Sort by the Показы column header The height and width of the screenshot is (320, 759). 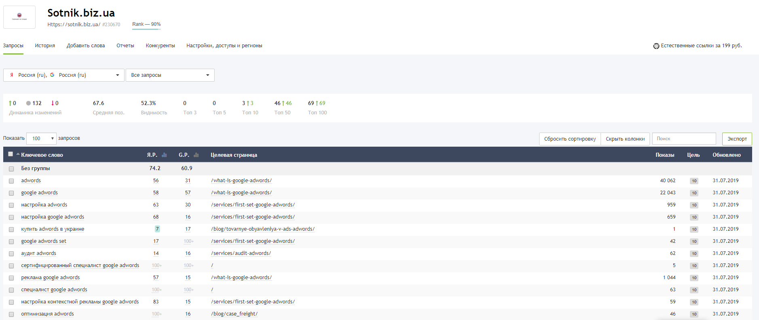click(x=665, y=155)
